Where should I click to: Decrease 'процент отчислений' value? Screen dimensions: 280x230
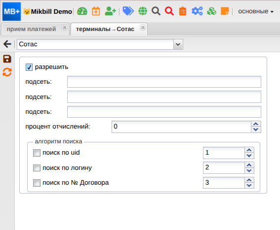[x=256, y=130]
